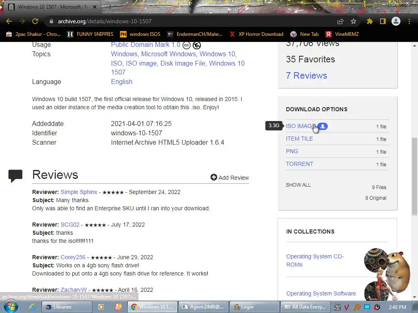Open the Chrome profile avatar
This screenshot has width=418, height=313.
[x=396, y=21]
